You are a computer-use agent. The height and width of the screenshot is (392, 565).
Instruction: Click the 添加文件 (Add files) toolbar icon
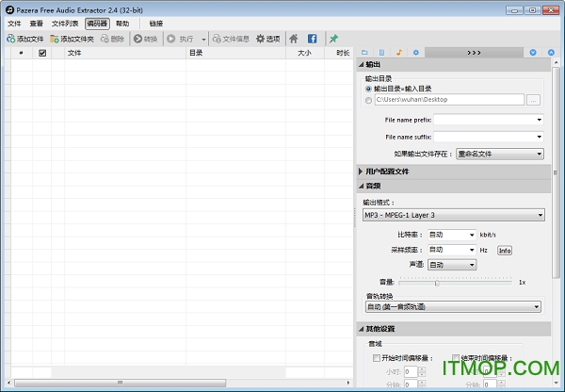[11, 39]
